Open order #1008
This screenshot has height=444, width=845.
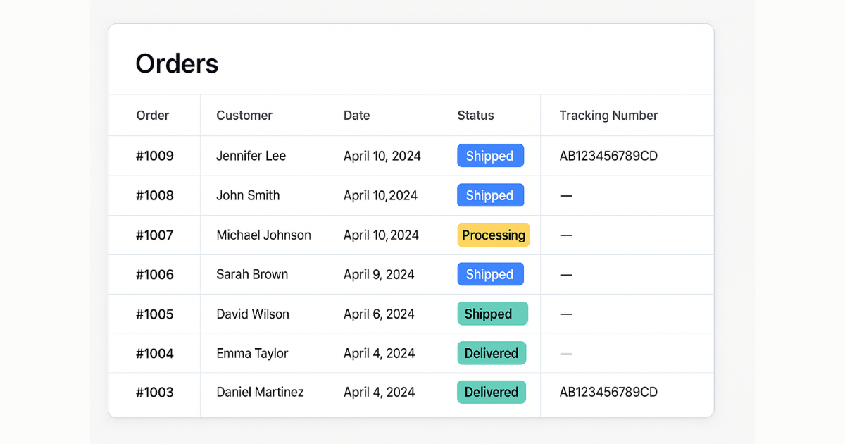(x=155, y=195)
